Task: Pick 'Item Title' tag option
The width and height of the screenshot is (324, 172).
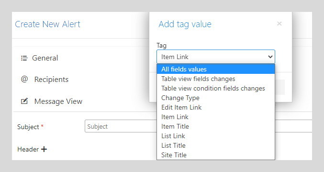Action: coord(216,126)
